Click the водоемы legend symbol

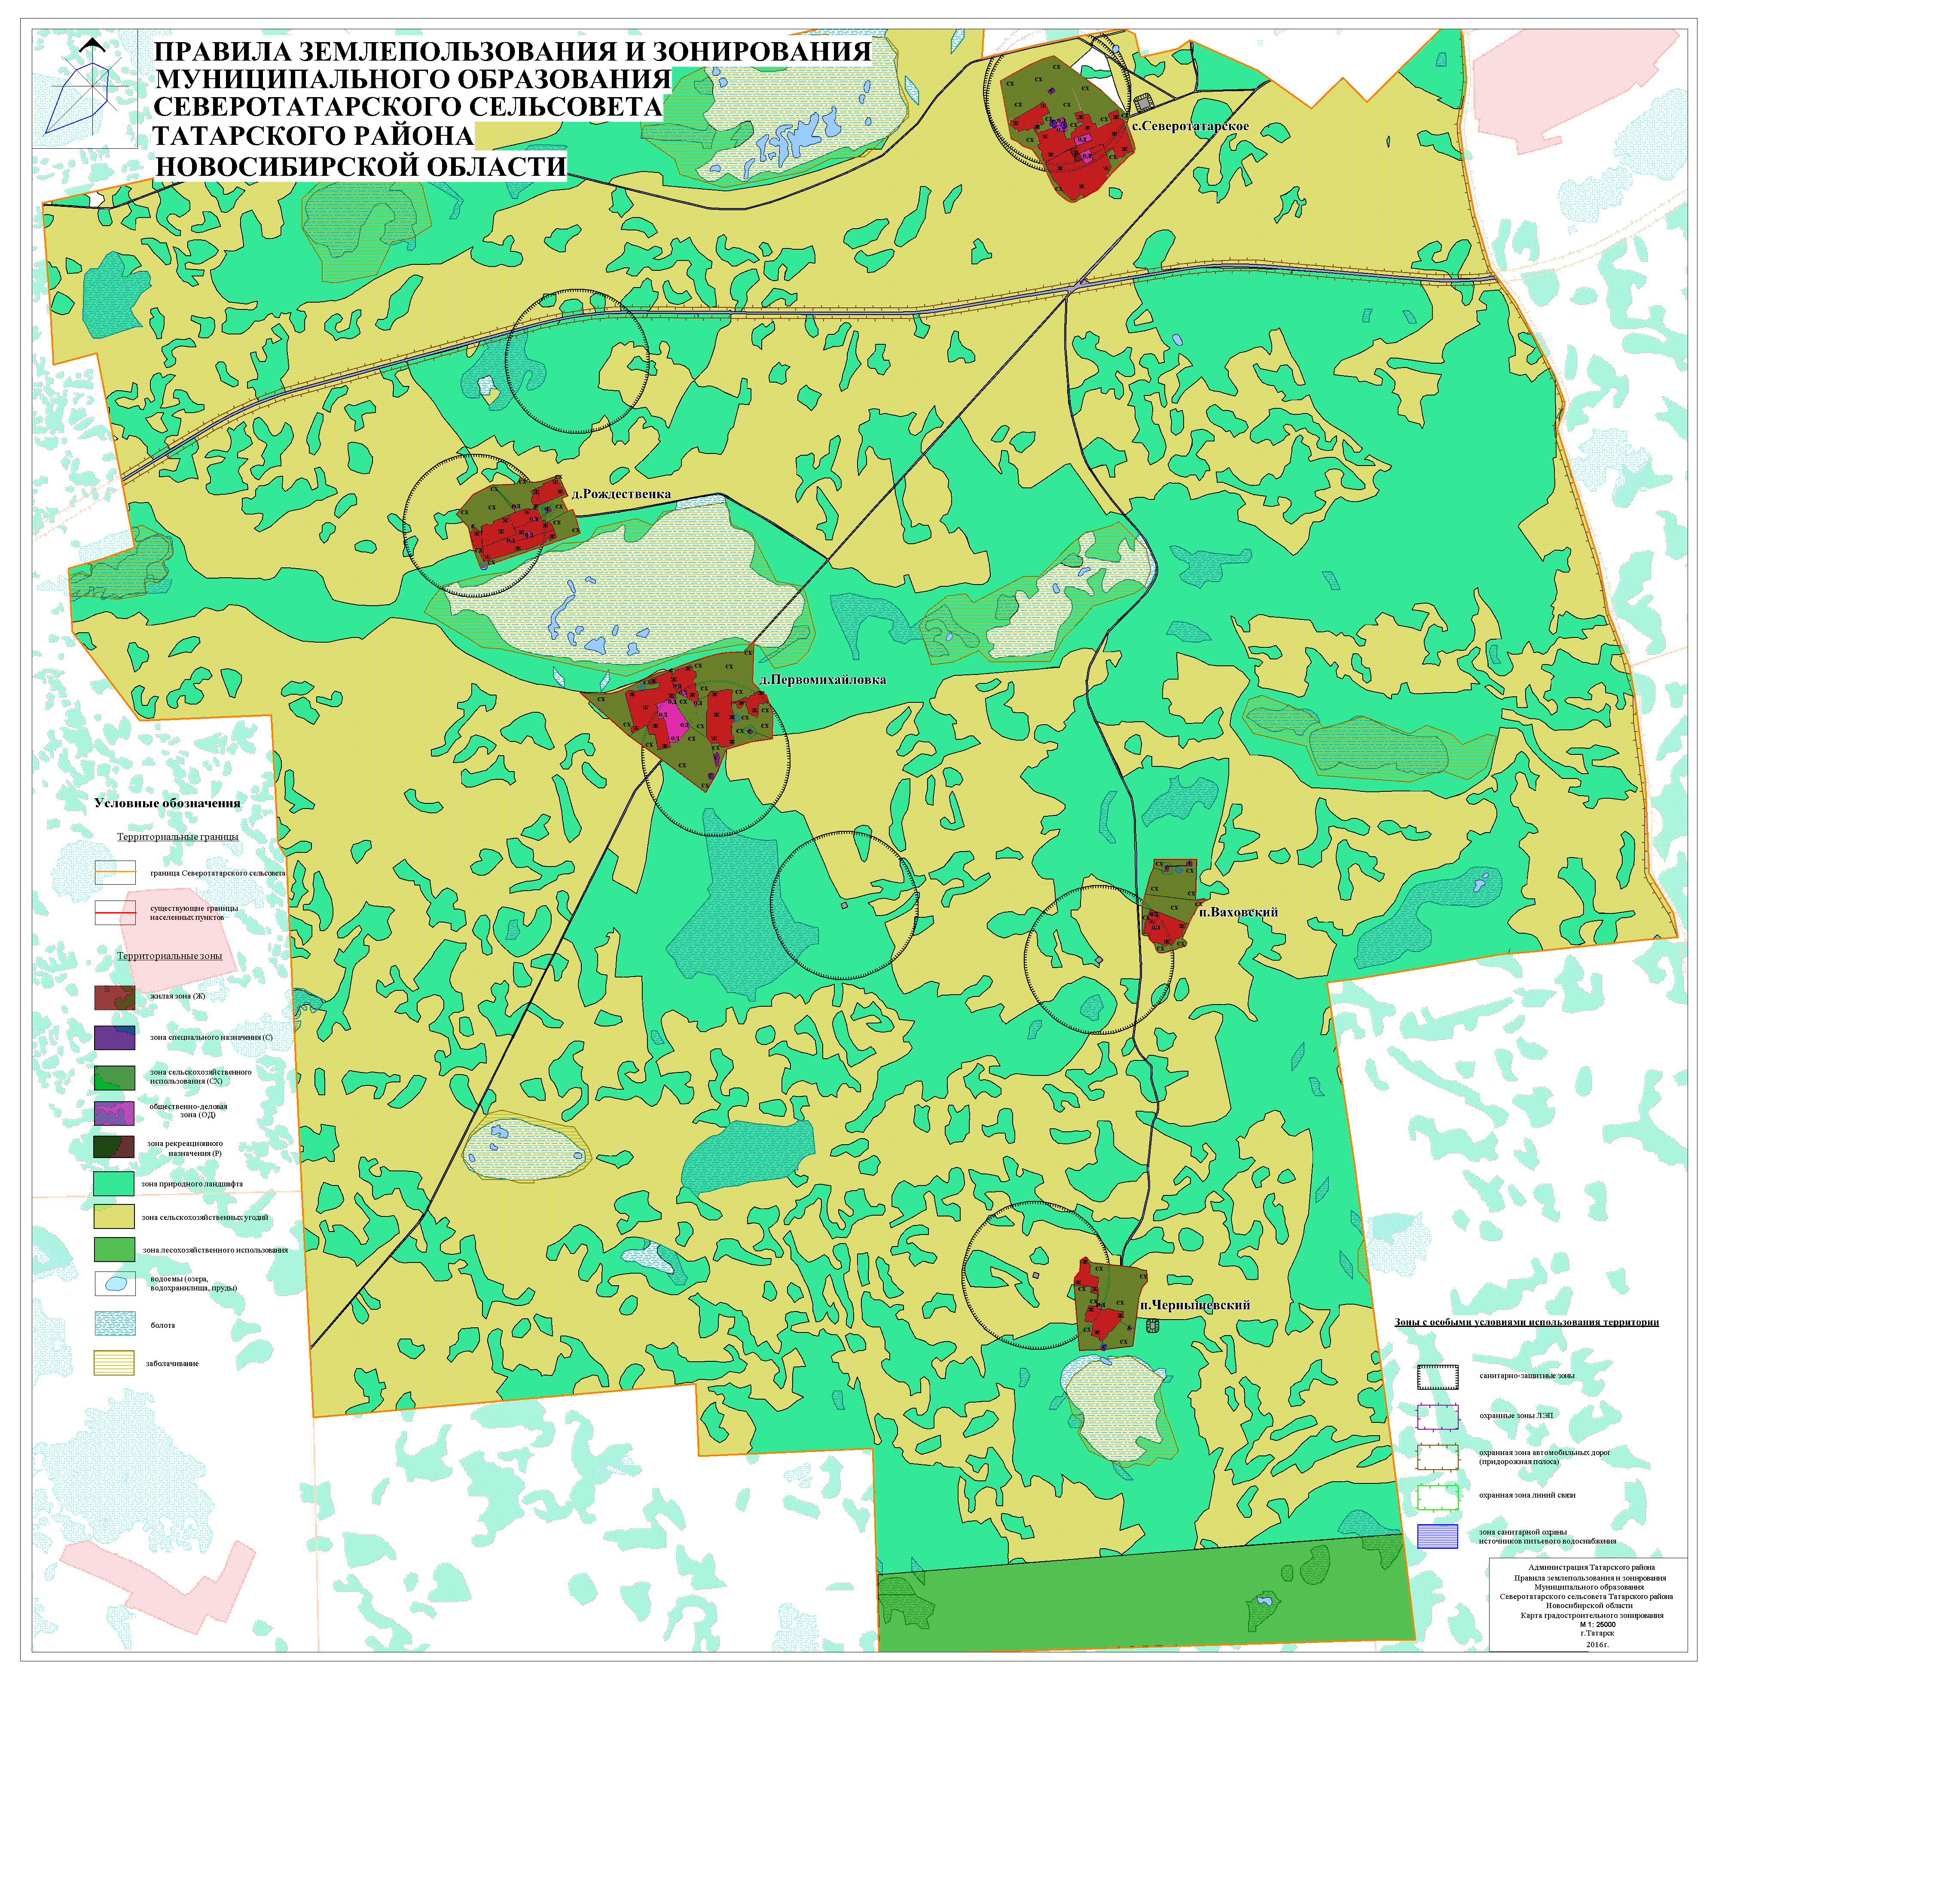pos(115,1283)
